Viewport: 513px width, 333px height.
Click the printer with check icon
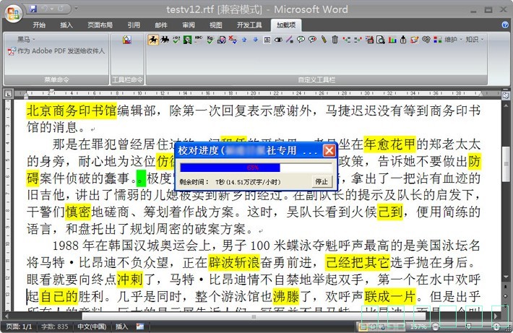222,40
